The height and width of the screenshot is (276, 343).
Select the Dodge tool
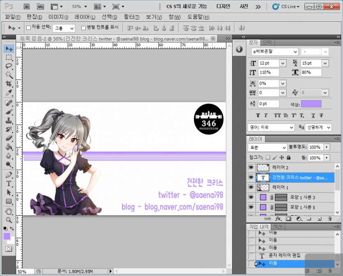tap(9, 164)
